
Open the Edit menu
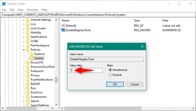[12, 10]
